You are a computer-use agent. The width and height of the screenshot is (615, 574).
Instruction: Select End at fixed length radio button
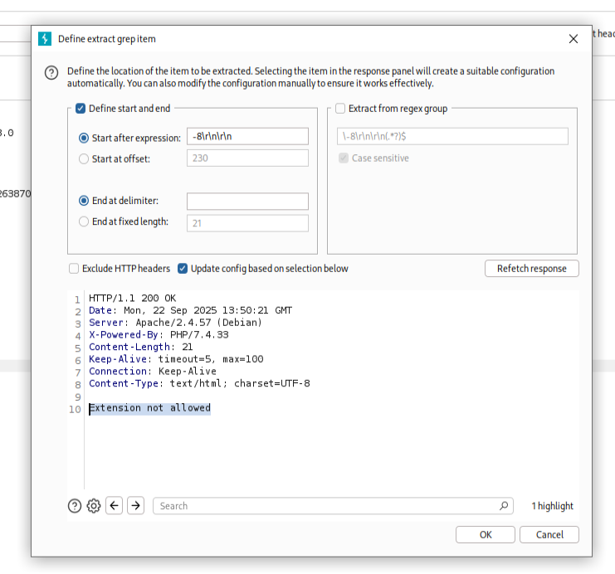[x=84, y=221]
